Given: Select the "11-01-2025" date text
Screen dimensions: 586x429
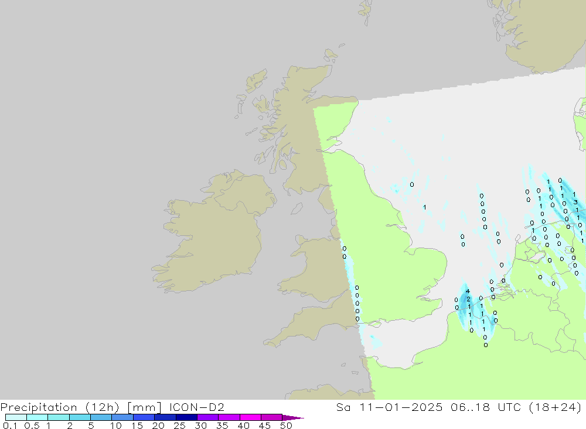Looking at the screenshot, I should click(x=401, y=407).
